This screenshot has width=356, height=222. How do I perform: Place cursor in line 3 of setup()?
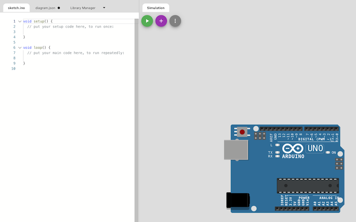click(80, 32)
